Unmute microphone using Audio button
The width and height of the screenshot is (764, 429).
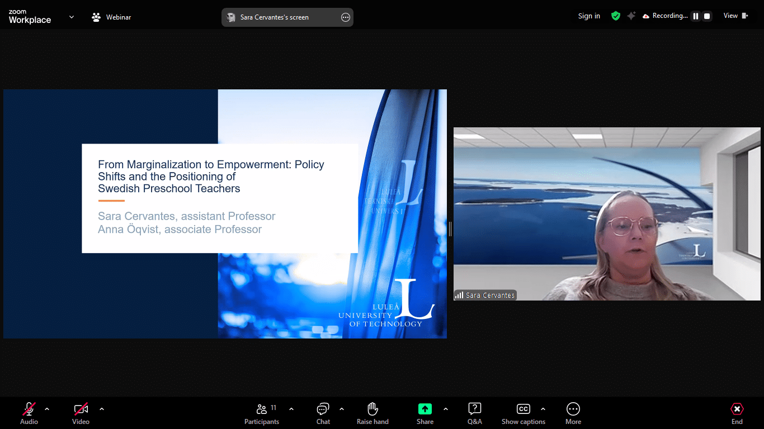(29, 413)
